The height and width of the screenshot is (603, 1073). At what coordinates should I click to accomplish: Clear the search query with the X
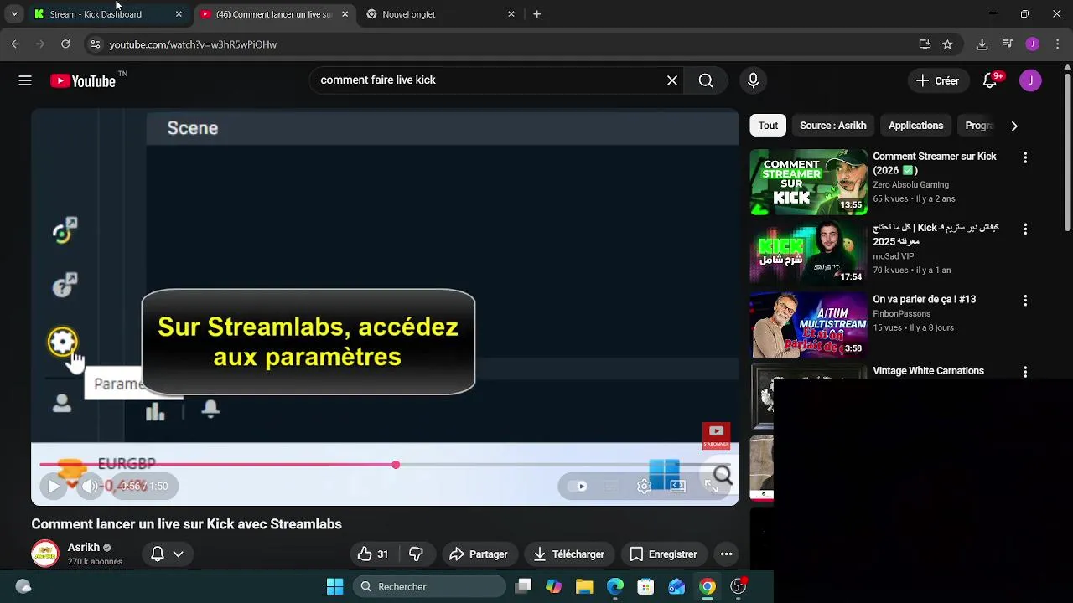point(672,80)
